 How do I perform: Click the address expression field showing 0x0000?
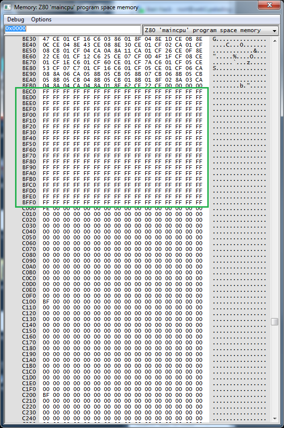(x=72, y=29)
